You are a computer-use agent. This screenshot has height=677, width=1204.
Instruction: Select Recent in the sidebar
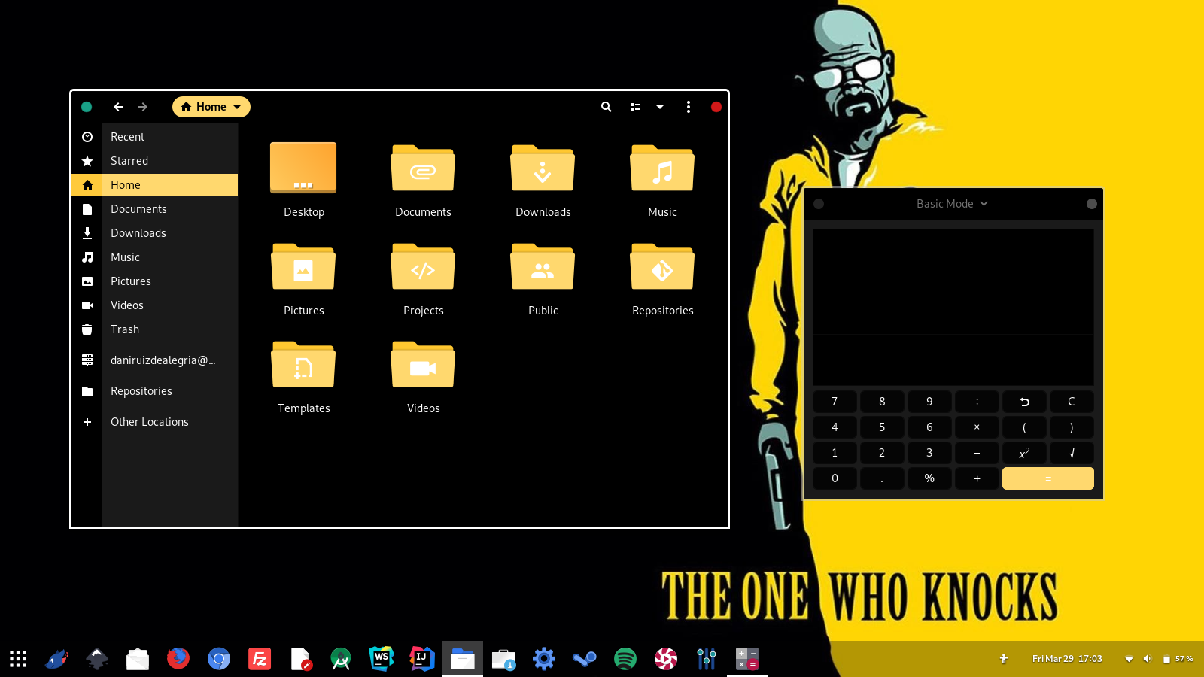(154, 137)
